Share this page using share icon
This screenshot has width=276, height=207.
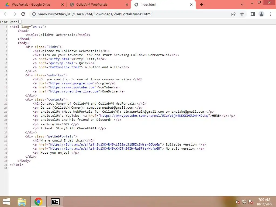233,14
